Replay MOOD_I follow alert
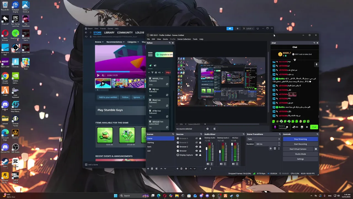This screenshot has width=353, height=199. pyautogui.click(x=167, y=84)
